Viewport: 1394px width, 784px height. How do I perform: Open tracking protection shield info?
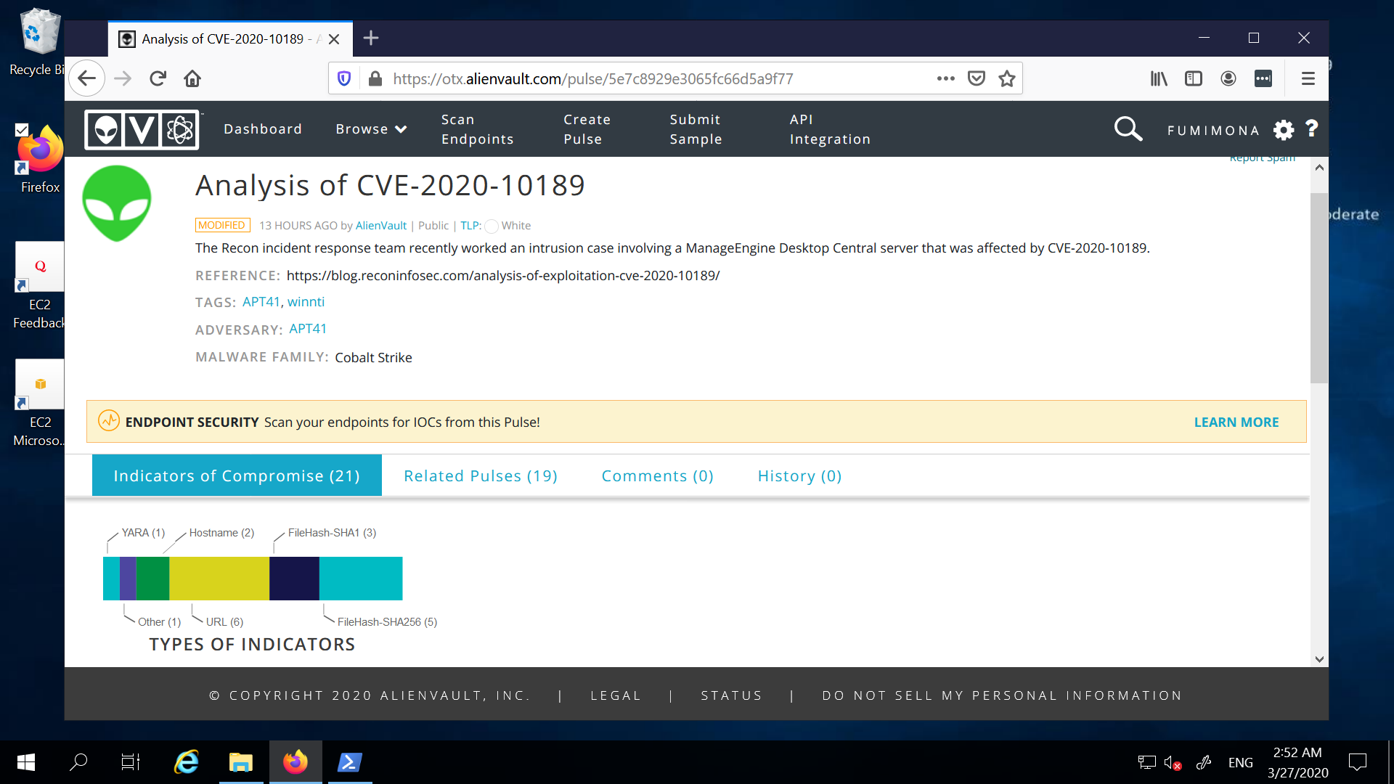(x=344, y=78)
